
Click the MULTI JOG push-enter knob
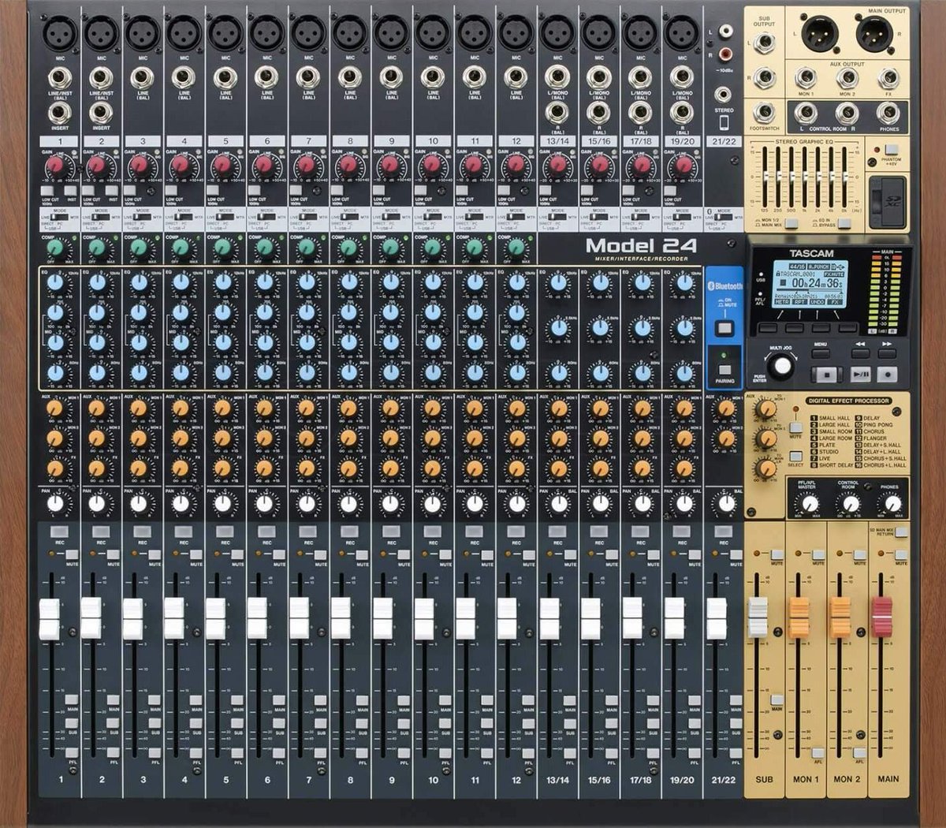pos(781,366)
